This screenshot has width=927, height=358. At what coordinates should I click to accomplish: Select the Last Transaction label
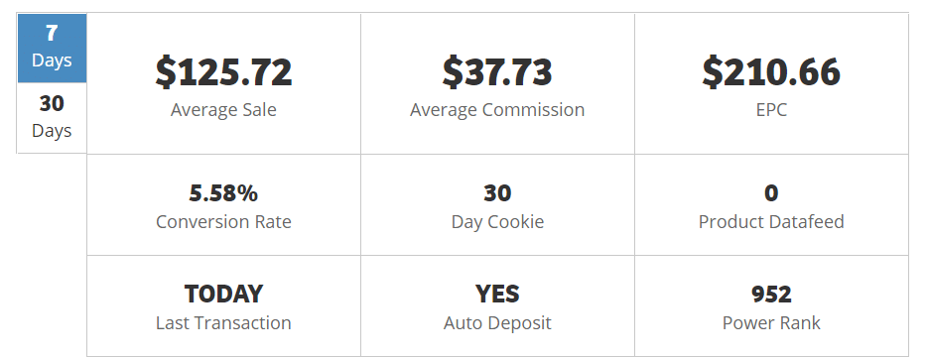click(223, 323)
